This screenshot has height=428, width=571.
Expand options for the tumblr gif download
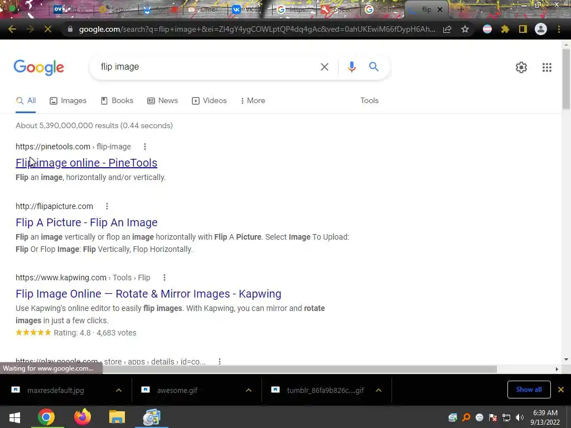[379, 390]
